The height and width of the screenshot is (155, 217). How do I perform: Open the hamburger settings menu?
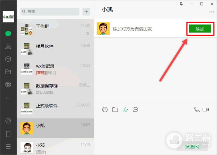point(8,146)
